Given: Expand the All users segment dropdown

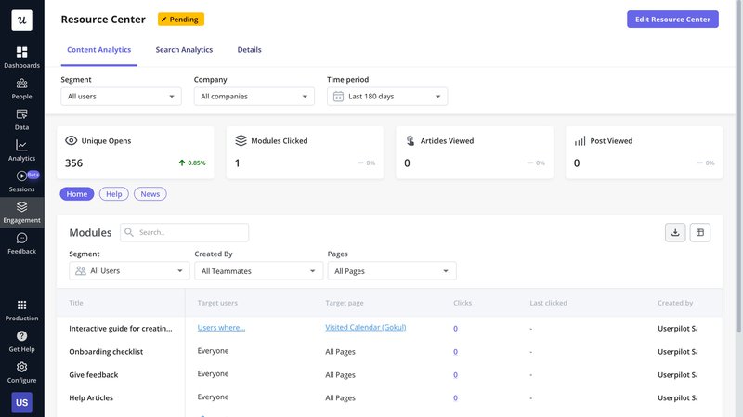Looking at the screenshot, I should point(121,97).
